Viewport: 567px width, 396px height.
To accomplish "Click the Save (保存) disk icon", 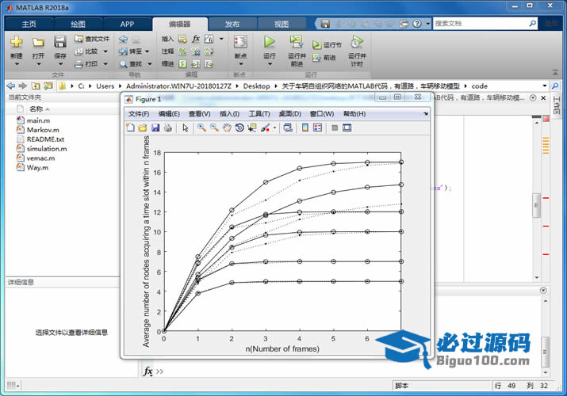I will 60,42.
